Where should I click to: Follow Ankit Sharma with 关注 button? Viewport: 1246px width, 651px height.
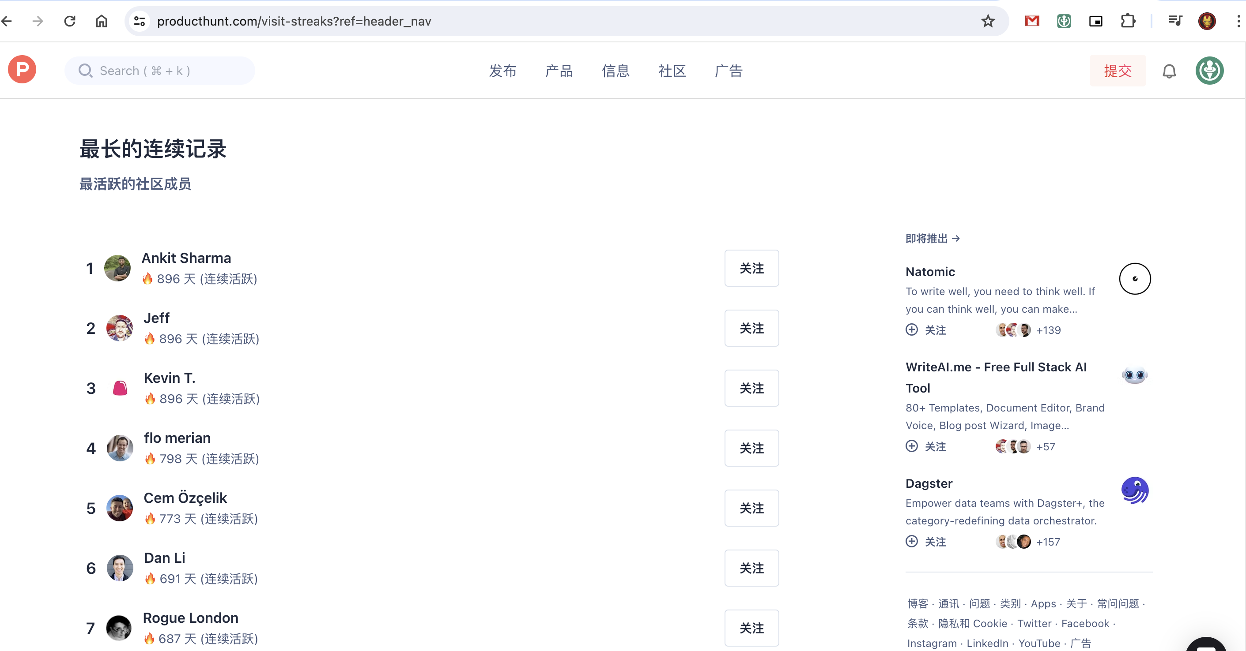pyautogui.click(x=751, y=268)
